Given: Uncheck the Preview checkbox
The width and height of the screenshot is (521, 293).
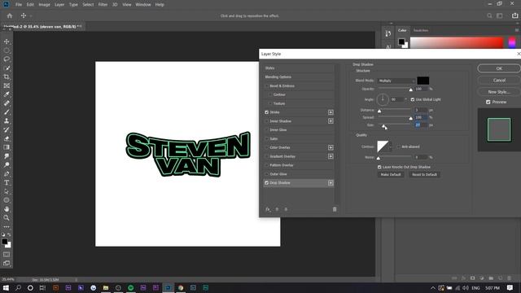Looking at the screenshot, I should (x=488, y=102).
